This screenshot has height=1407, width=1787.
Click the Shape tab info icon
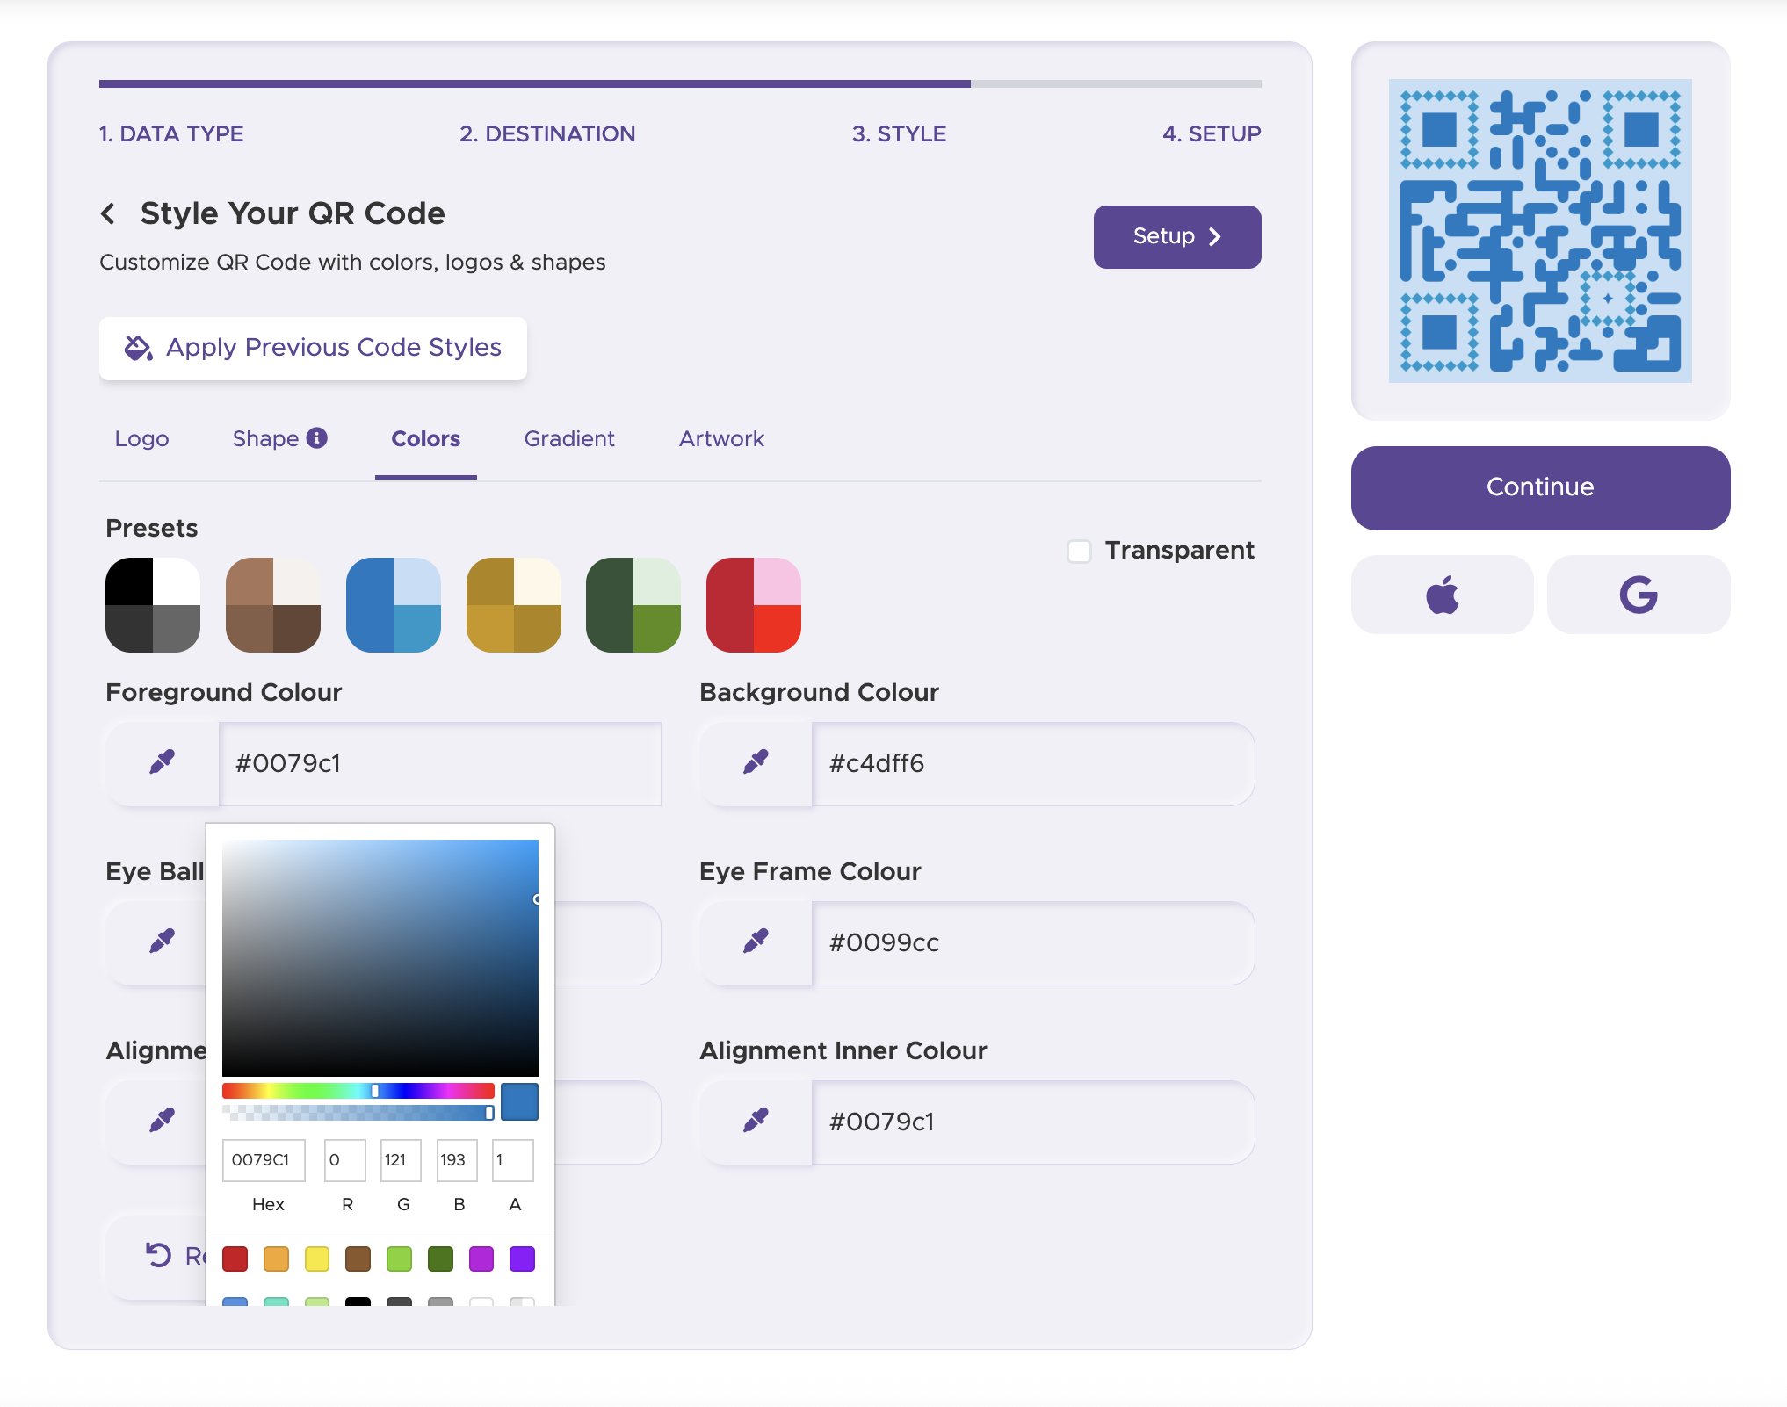tap(317, 437)
